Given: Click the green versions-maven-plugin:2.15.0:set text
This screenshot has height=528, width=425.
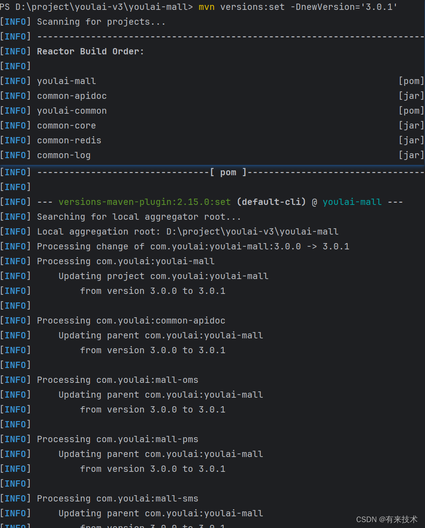Looking at the screenshot, I should pyautogui.click(x=144, y=202).
